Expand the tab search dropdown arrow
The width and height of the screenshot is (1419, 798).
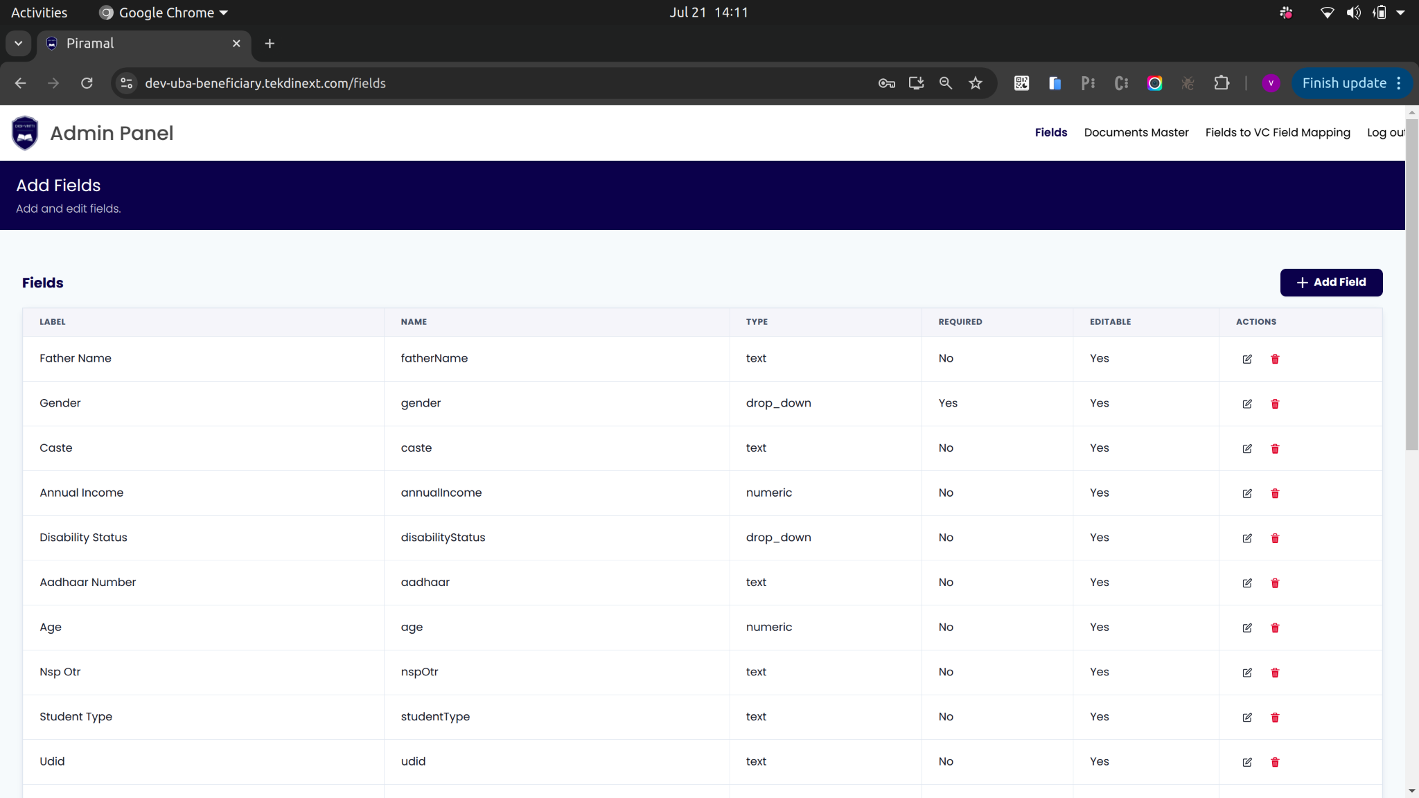19,44
